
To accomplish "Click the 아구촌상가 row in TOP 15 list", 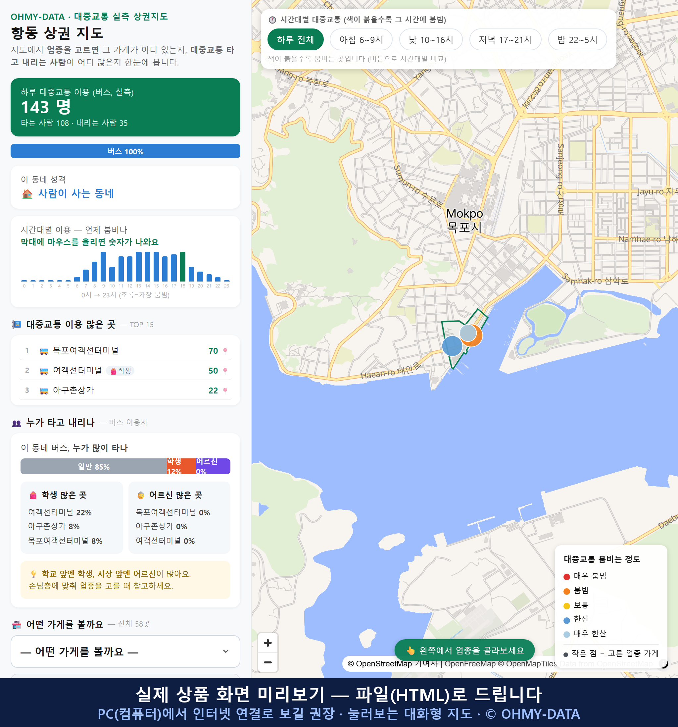I will (x=125, y=390).
